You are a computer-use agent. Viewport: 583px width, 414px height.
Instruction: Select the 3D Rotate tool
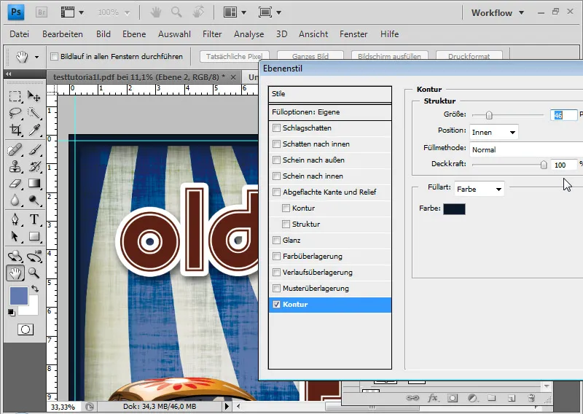click(x=15, y=256)
